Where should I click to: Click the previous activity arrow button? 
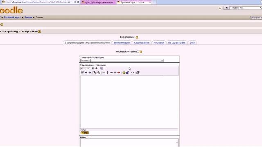[x=226, y=8]
